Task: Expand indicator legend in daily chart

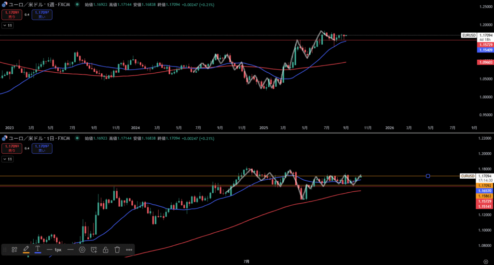Action: point(8,159)
